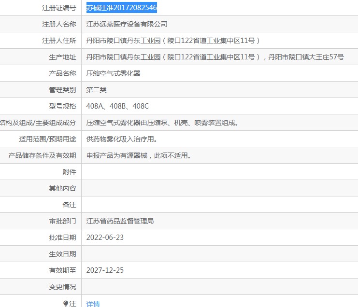
Task: Click the lightbulb icon beside 注
Action: 66,303
